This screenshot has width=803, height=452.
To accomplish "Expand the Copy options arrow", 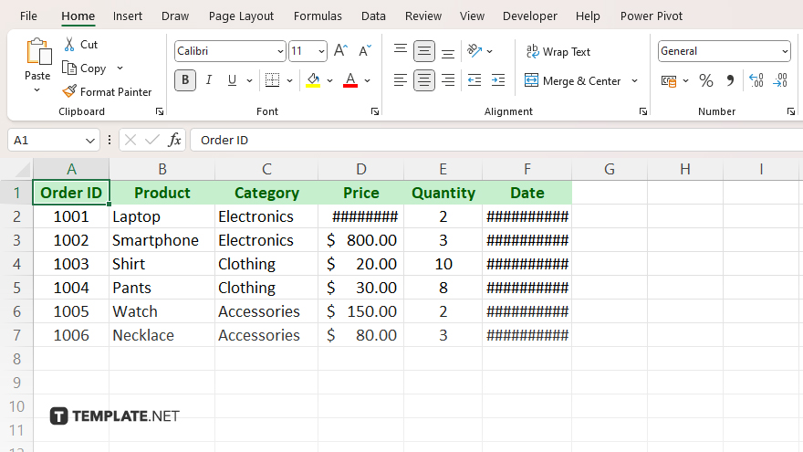I will [x=120, y=68].
